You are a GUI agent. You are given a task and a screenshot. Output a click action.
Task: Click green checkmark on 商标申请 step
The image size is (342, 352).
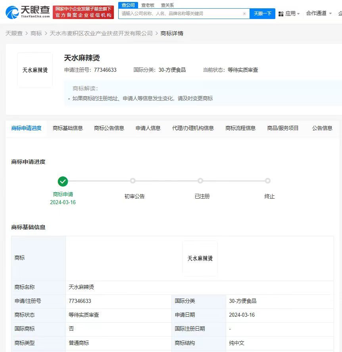click(x=63, y=182)
